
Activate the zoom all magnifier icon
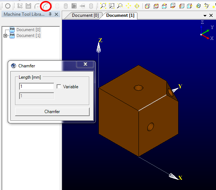point(103,6)
